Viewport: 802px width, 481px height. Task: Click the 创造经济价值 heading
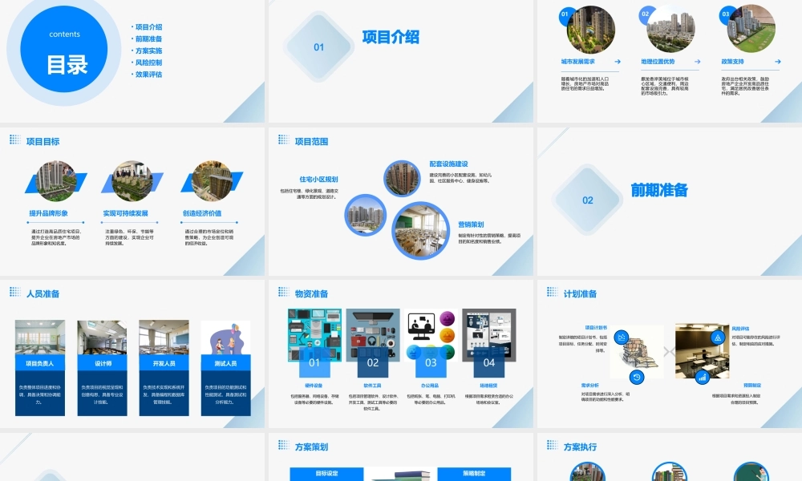tap(202, 213)
